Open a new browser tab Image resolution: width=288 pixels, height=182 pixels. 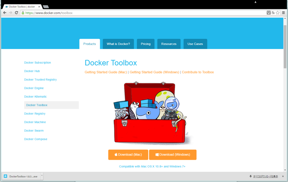coord(46,7)
